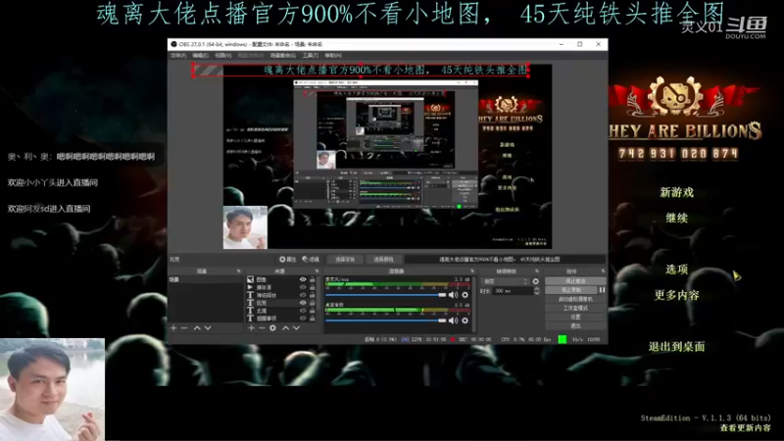Toggle visibility eye of 提醒事项 source

coord(303,318)
